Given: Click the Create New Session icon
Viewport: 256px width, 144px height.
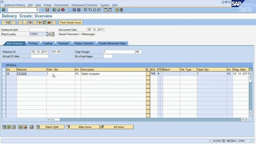Looking at the screenshot, I should click(106, 10).
